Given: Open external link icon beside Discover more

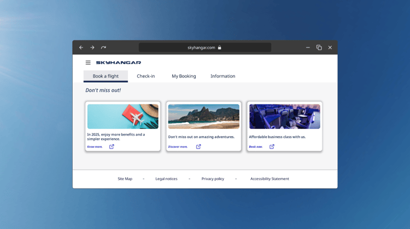Looking at the screenshot, I should point(198,146).
